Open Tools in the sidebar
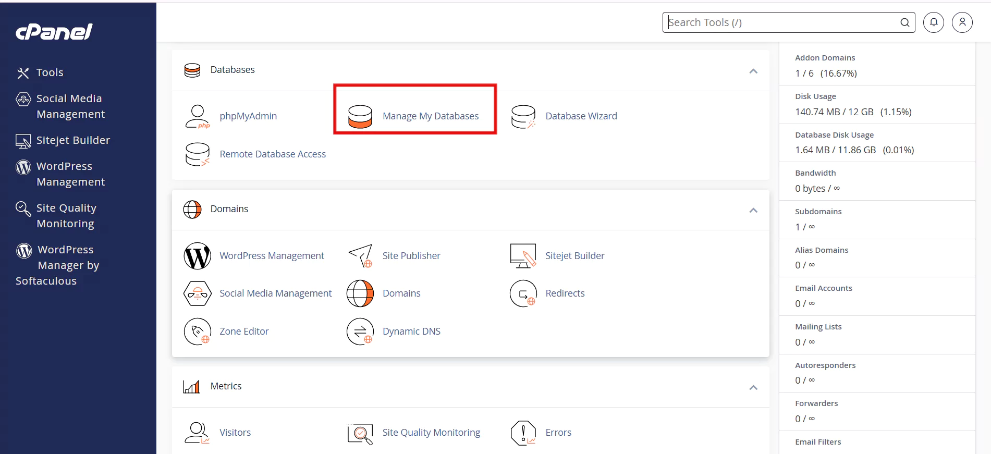This screenshot has height=454, width=991. coord(50,72)
